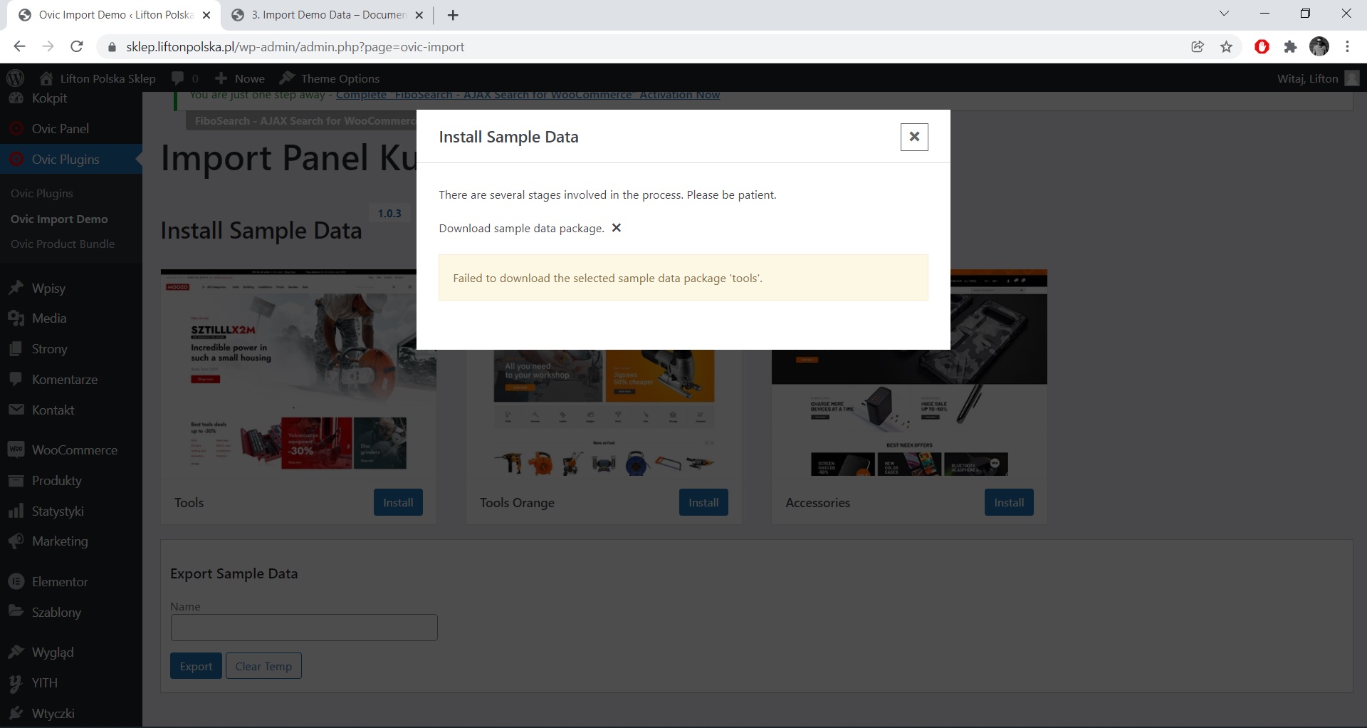
Task: Open the Chrome profile avatar
Action: (1319, 47)
